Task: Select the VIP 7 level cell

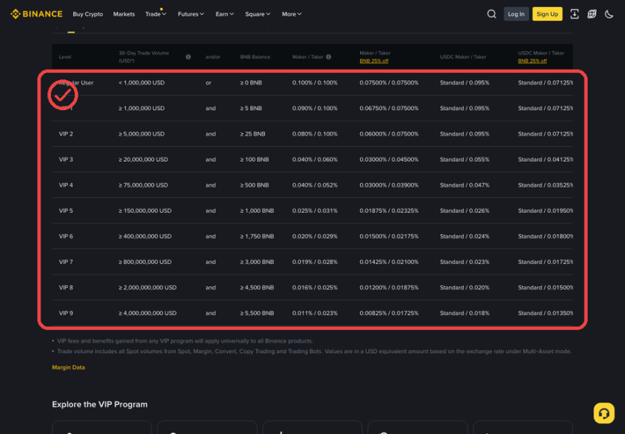Action: (66, 262)
